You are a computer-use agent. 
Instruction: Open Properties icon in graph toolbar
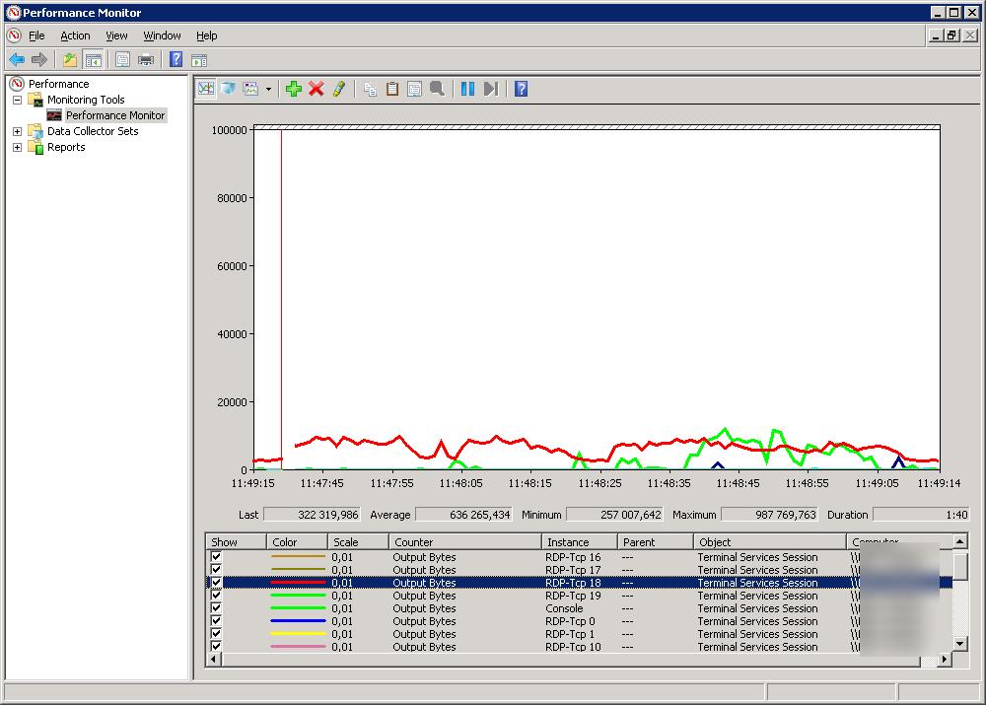click(414, 89)
